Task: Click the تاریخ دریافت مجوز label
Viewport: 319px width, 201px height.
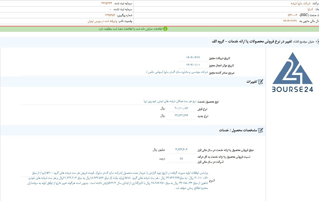Action: (x=219, y=58)
